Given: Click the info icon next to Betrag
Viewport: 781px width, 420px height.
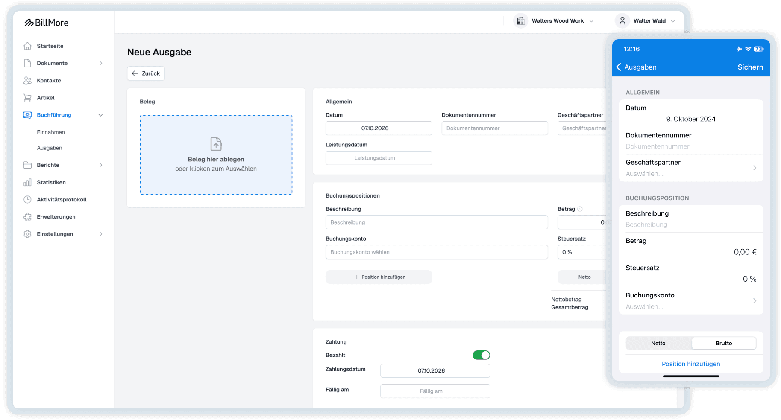Looking at the screenshot, I should point(580,209).
